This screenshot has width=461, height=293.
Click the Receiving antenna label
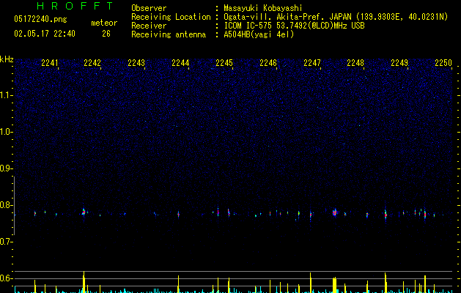169,34
